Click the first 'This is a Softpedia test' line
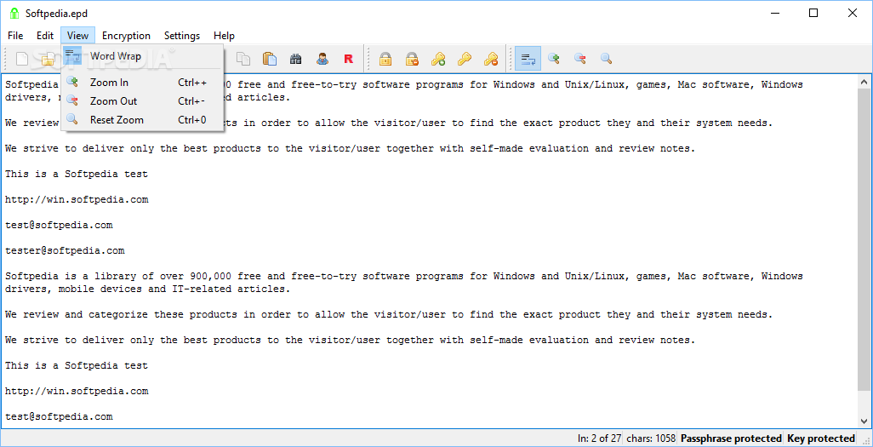 [x=77, y=174]
